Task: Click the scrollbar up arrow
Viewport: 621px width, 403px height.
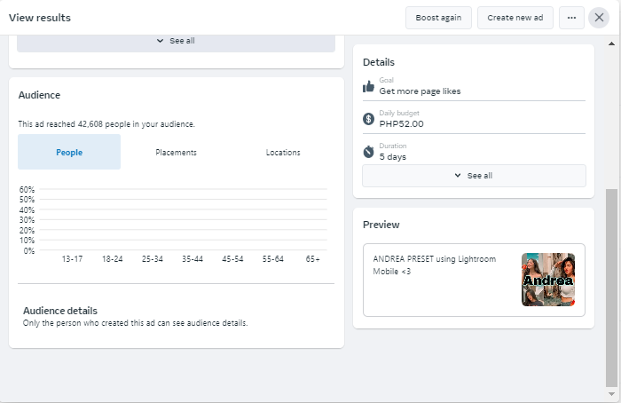Action: coord(611,41)
